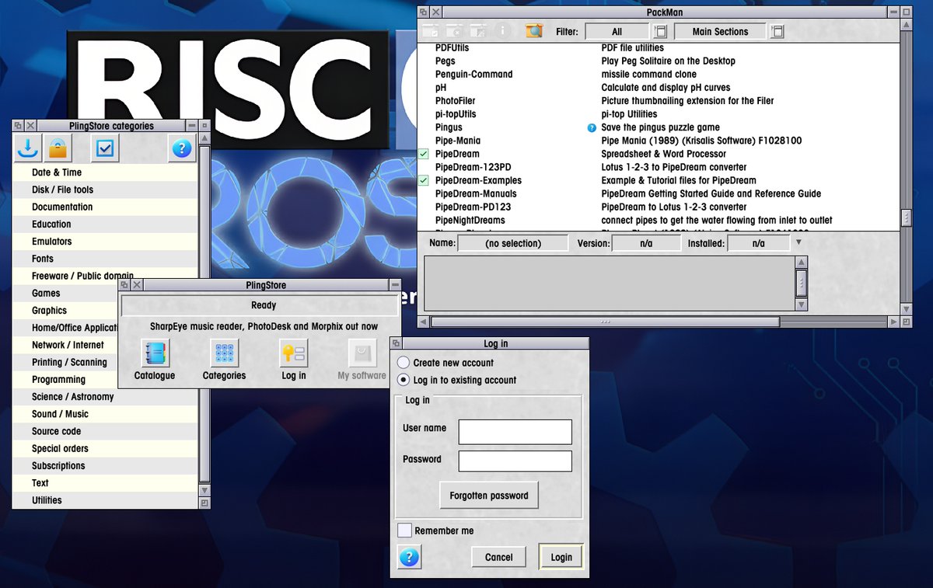Viewport: 933px width, 588px height.
Task: Open the purchases basket icon in PlingStore categories
Action: click(58, 147)
